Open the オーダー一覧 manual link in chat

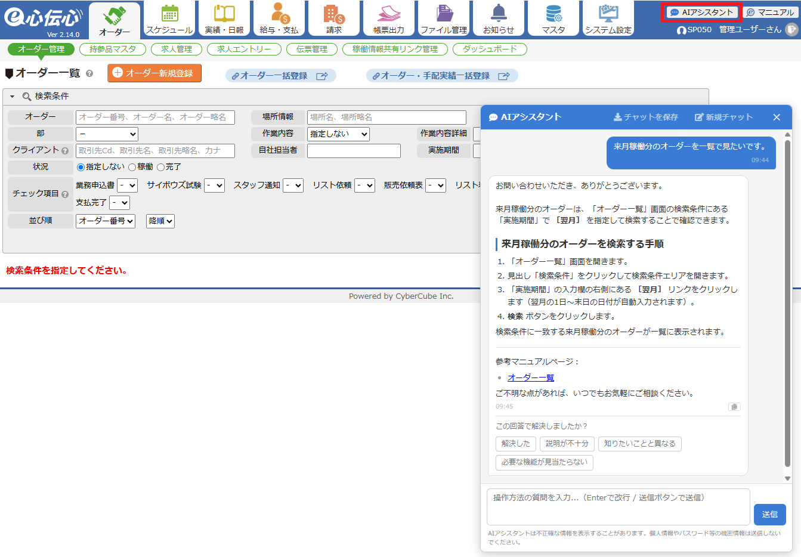531,378
